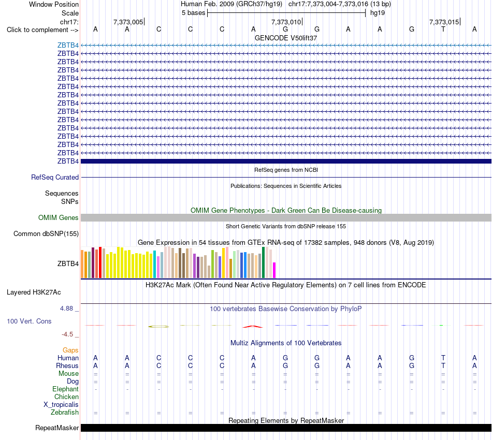Click the "RepeatMasker" side label

coord(57,428)
